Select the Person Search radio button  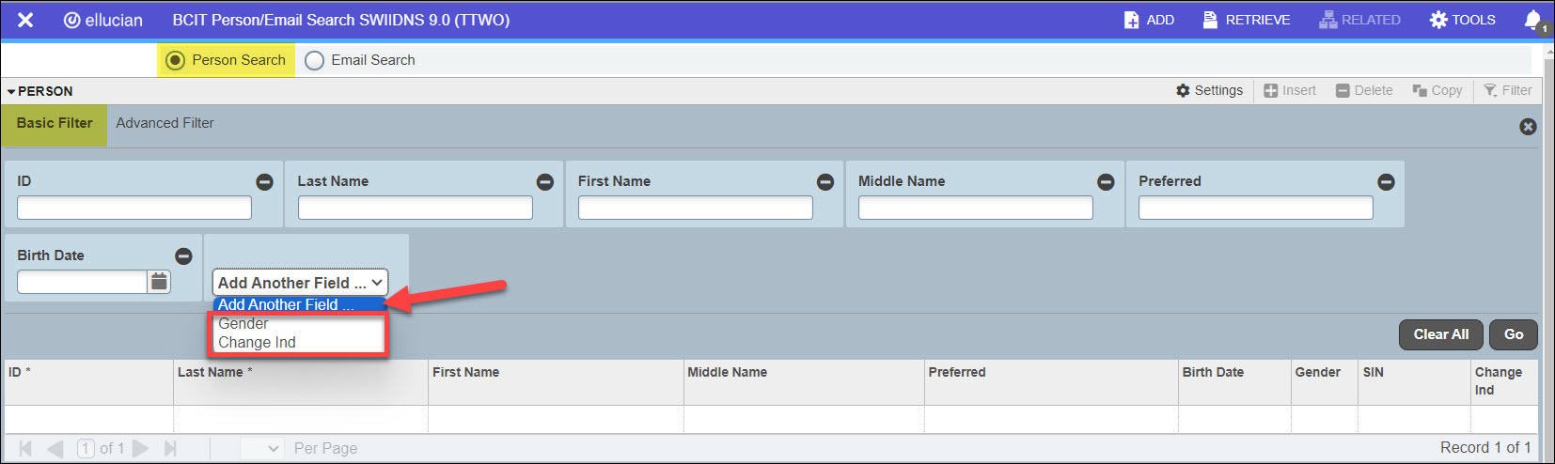(175, 60)
